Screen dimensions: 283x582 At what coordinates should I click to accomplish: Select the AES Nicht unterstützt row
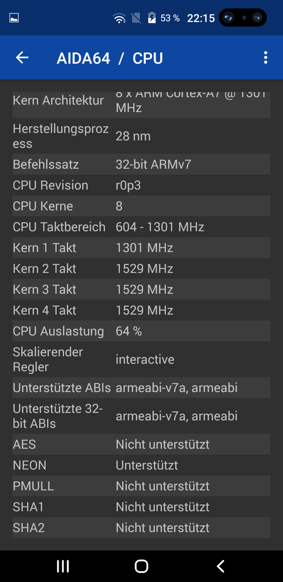141,444
